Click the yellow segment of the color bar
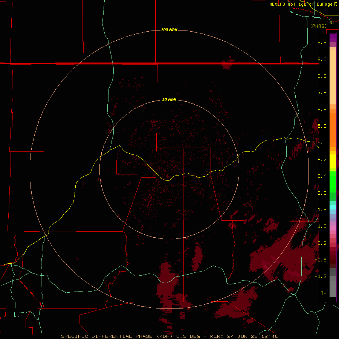 tap(333, 161)
